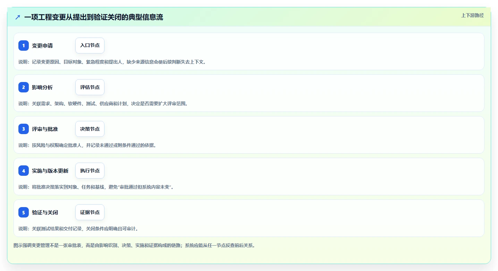The height and width of the screenshot is (271, 498).
Task: Click the description starting 说明：记录变更原因
Action: pos(113,62)
